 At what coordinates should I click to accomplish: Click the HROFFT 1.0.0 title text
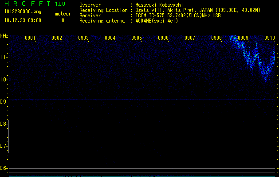click(x=35, y=4)
